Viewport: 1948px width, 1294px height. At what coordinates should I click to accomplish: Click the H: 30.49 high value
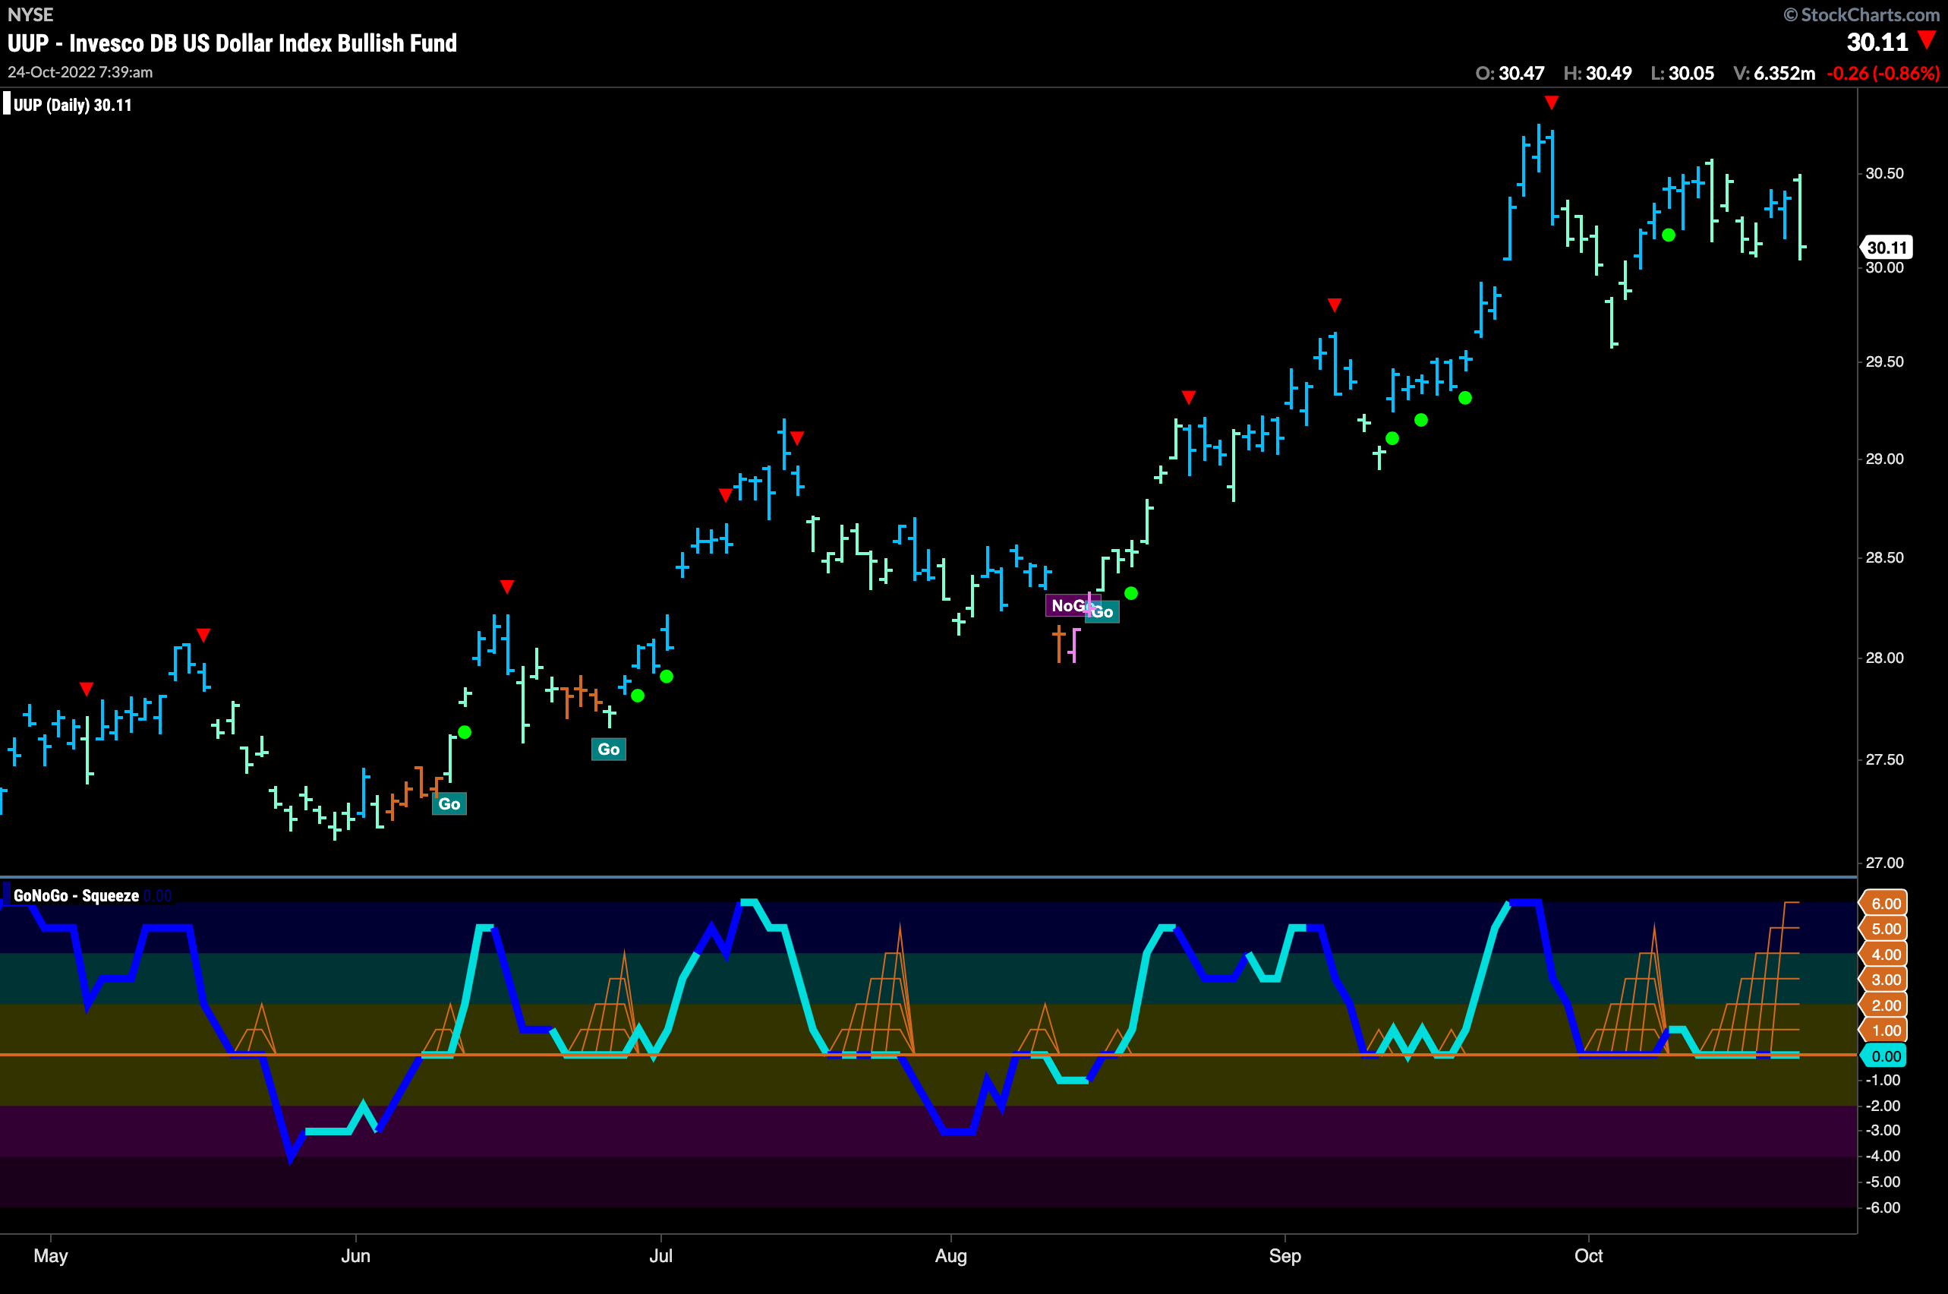tap(1597, 73)
